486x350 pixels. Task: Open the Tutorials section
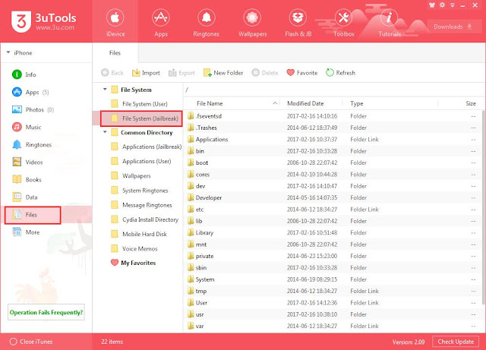pyautogui.click(x=390, y=23)
